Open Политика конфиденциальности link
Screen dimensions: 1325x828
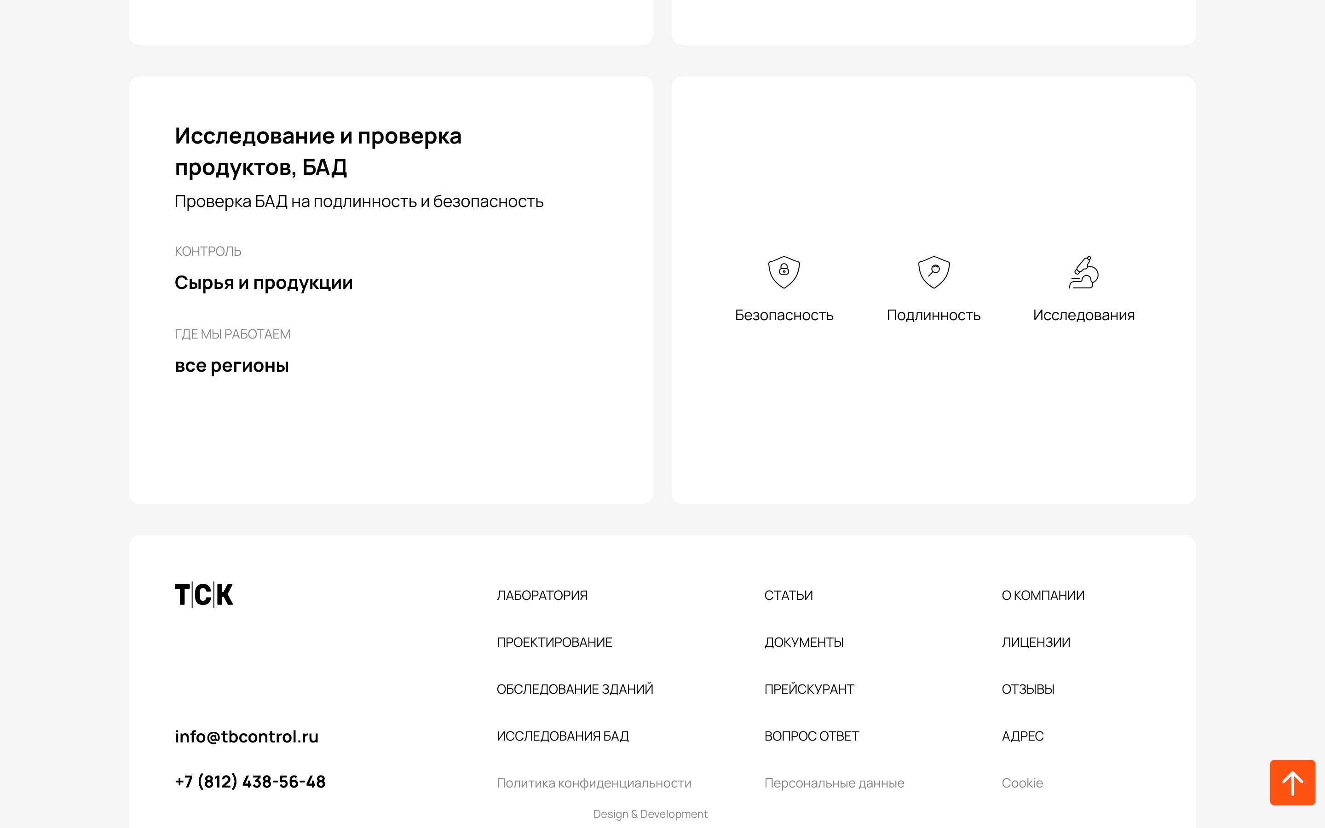pyautogui.click(x=593, y=783)
